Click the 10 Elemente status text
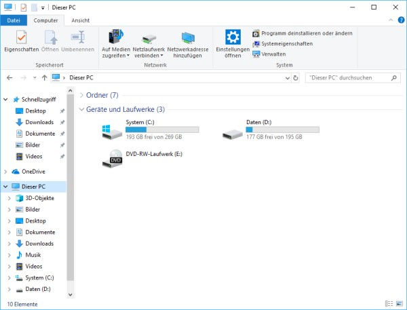Screen dimensions: 407x310 point(22,304)
